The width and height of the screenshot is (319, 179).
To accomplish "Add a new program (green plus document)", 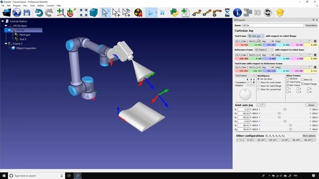I will coord(185,12).
